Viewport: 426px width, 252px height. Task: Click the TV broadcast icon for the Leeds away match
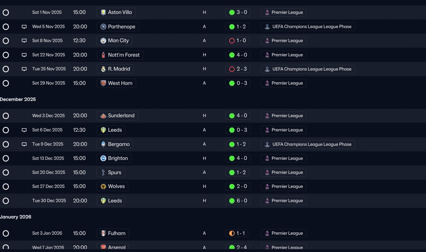point(24,130)
